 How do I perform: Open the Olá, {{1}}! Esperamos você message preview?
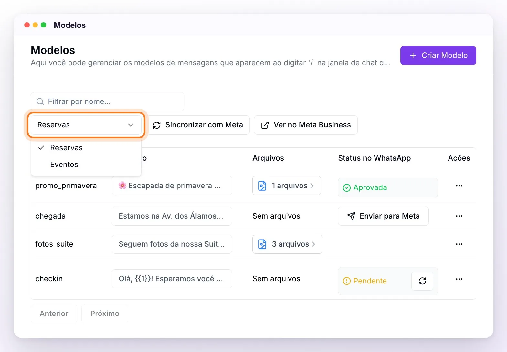172,279
